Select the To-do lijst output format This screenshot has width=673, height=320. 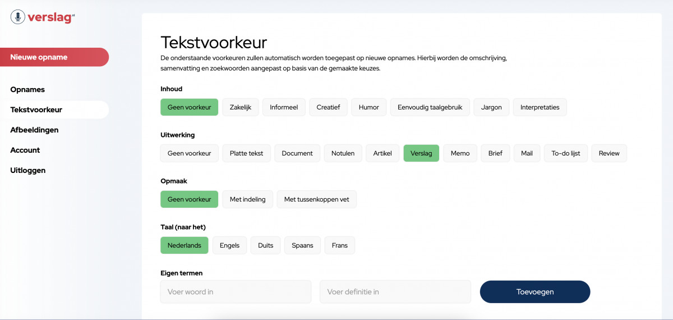click(x=565, y=153)
